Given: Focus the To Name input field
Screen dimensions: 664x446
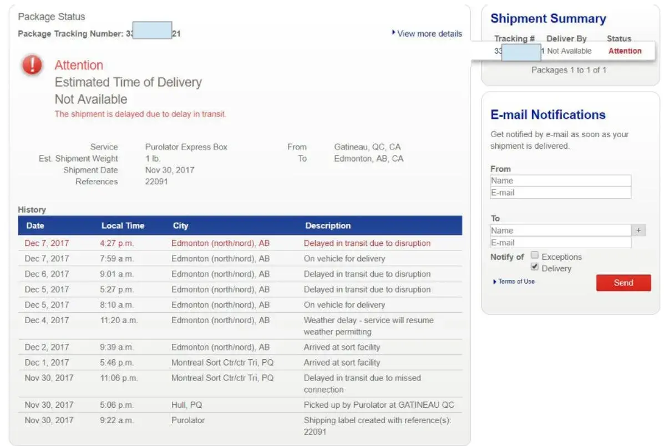Looking at the screenshot, I should pyautogui.click(x=560, y=230).
